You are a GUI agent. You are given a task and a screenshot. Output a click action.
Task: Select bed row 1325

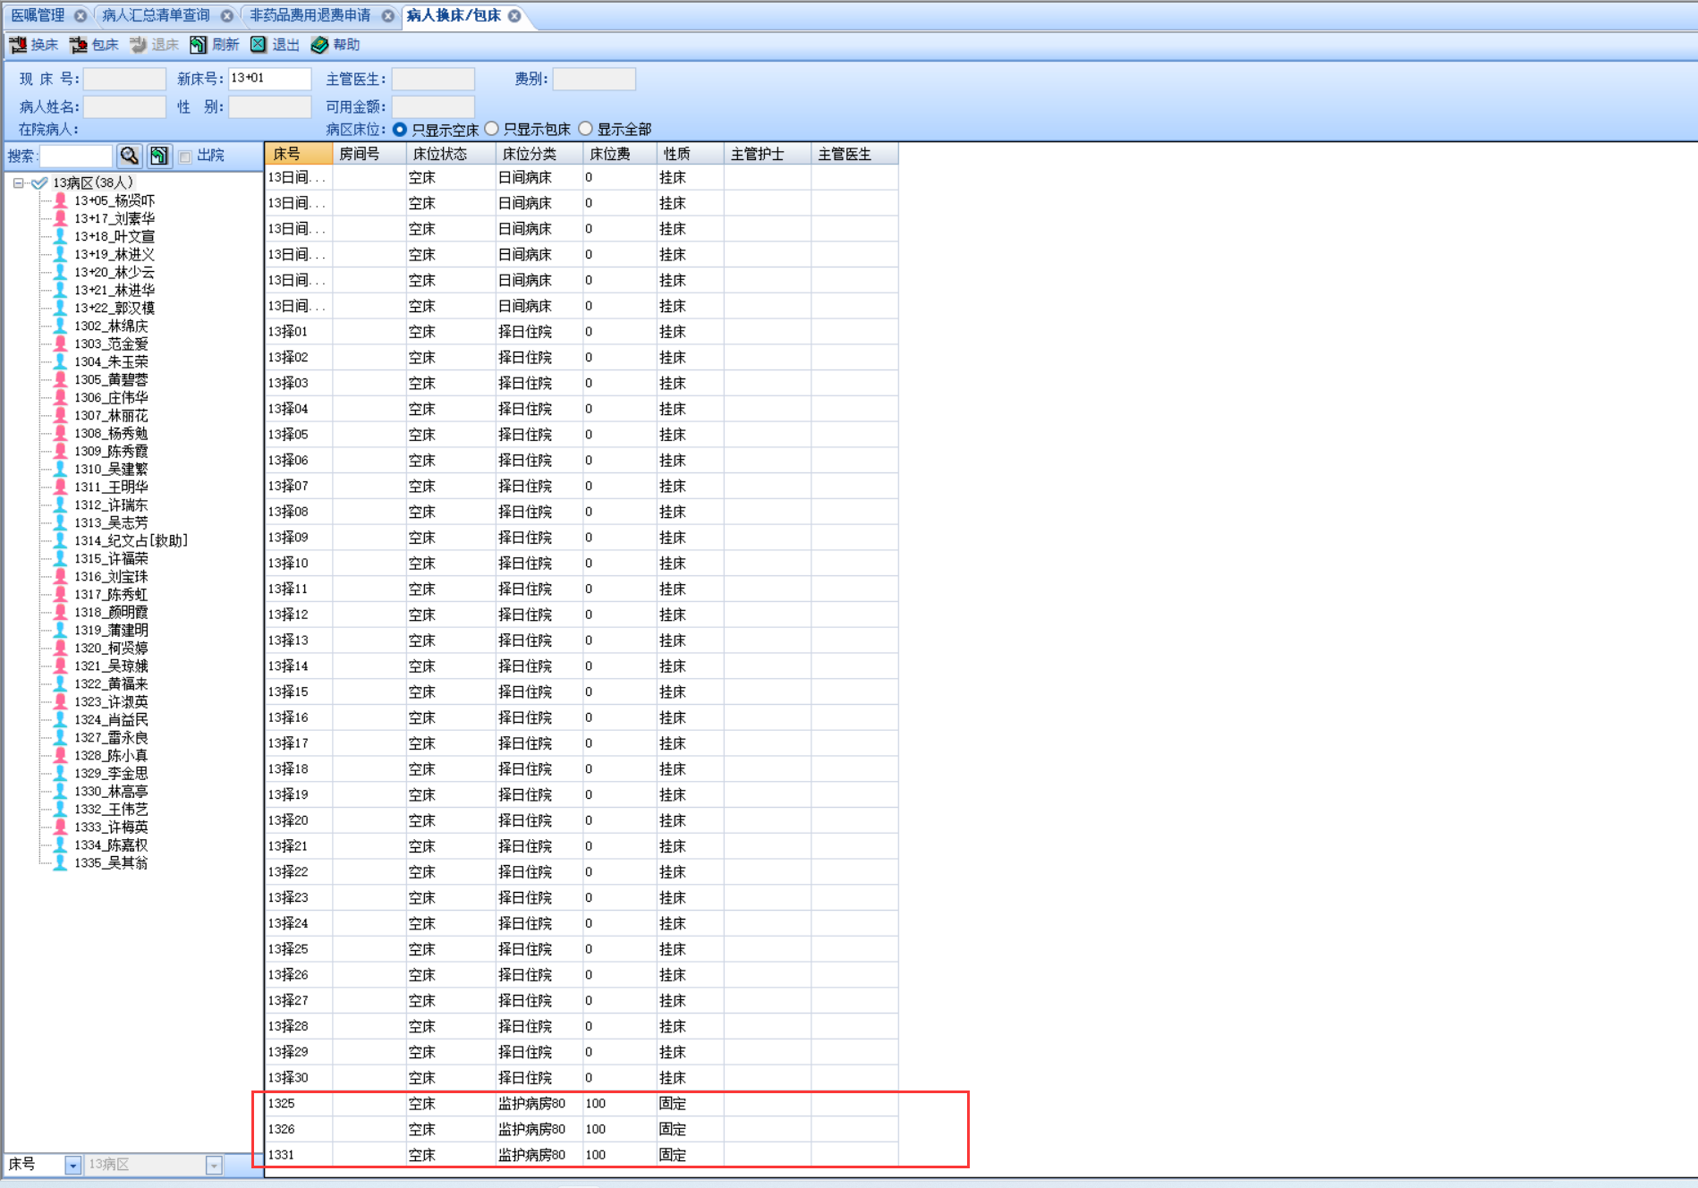582,1104
